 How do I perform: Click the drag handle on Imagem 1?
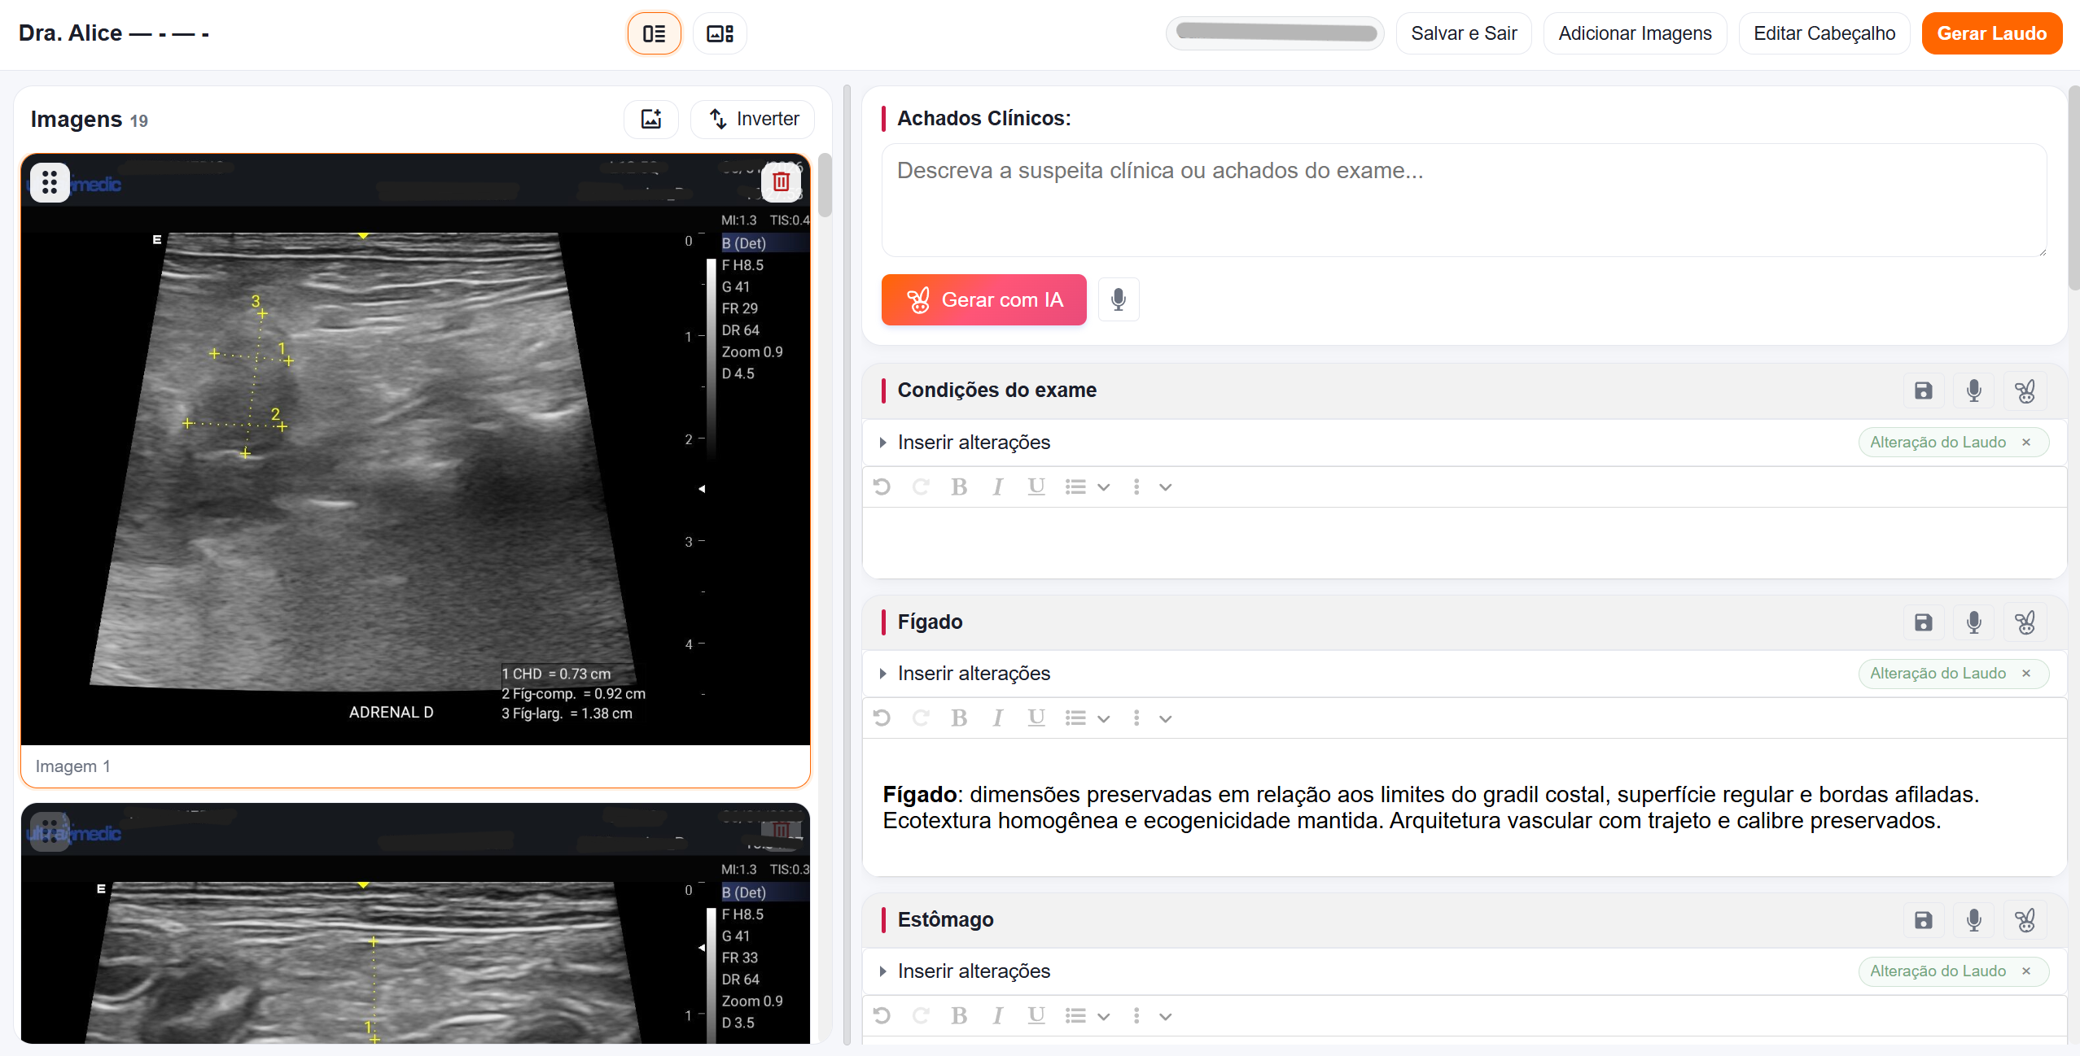pyautogui.click(x=50, y=181)
